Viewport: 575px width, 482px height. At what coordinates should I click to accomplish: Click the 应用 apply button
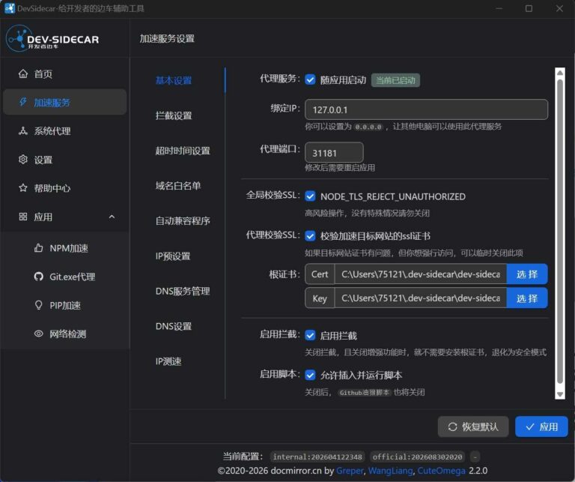point(541,427)
